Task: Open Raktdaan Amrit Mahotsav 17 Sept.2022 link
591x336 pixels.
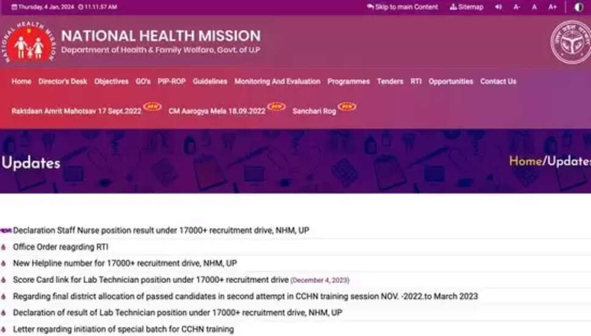Action: click(x=76, y=111)
